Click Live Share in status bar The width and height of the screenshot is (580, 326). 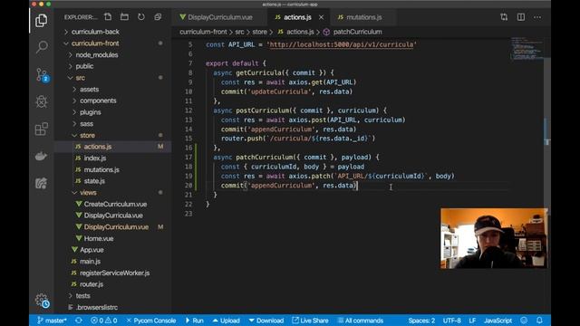310,321
